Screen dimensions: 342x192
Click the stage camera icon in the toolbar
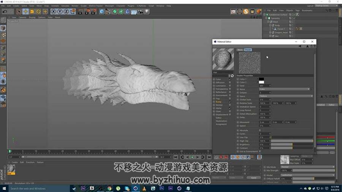(x=141, y=12)
